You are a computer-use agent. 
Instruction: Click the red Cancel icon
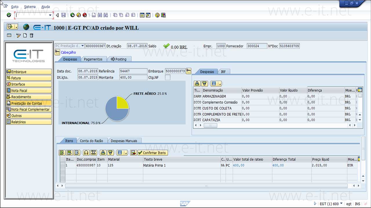click(85, 15)
